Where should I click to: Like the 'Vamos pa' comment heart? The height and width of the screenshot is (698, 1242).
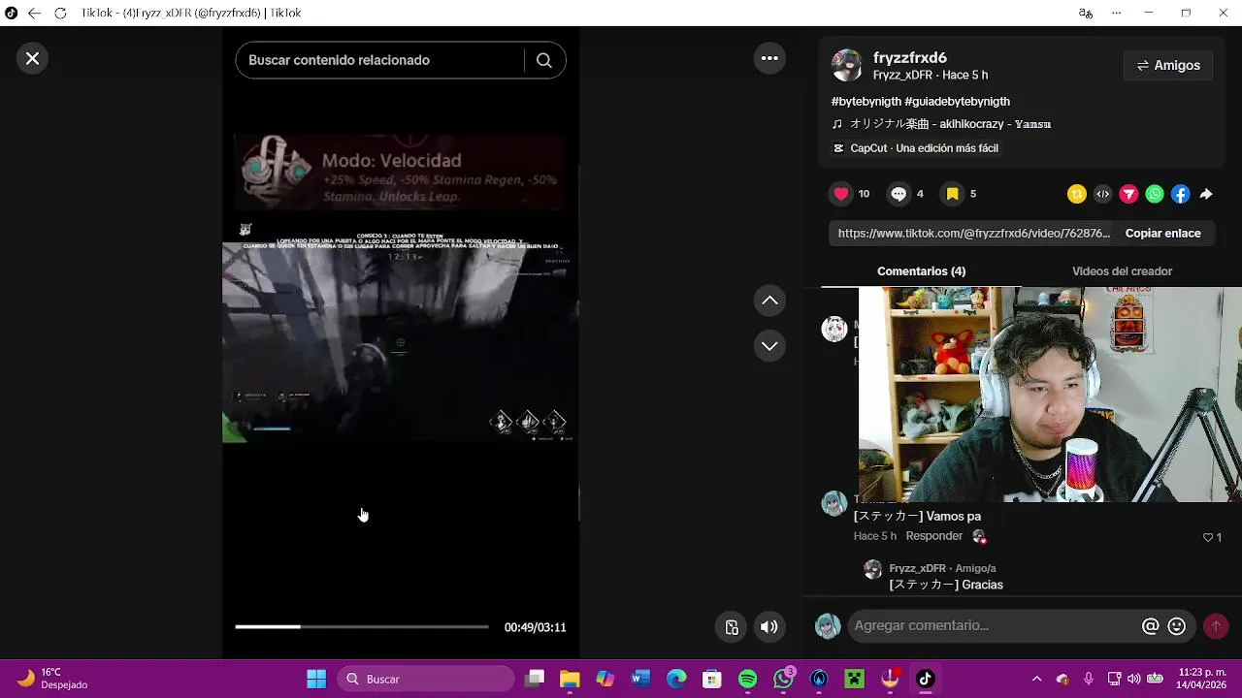[x=1208, y=537]
